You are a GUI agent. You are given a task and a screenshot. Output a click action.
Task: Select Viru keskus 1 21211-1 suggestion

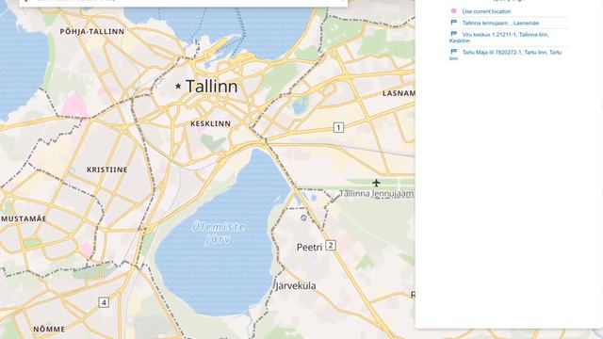click(x=499, y=38)
